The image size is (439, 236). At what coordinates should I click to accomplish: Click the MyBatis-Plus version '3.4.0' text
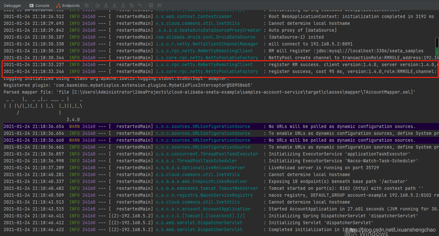click(73, 119)
